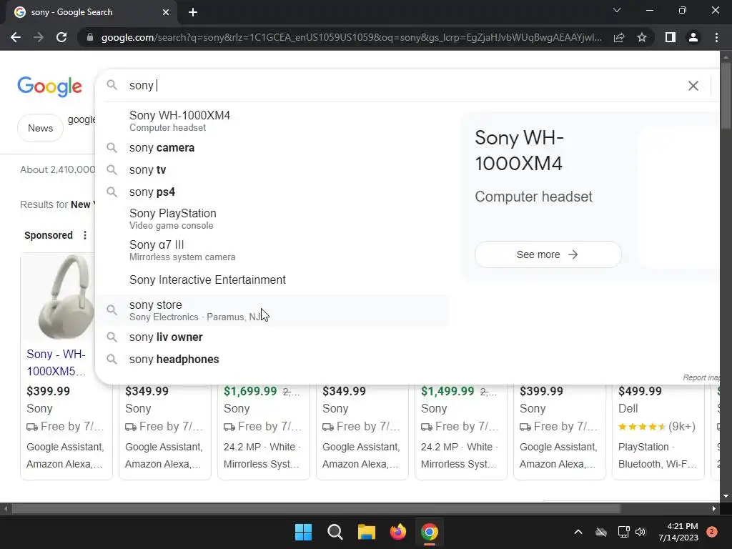Select the 'sony tv' suggestion
This screenshot has height=549, width=732.
273,170
